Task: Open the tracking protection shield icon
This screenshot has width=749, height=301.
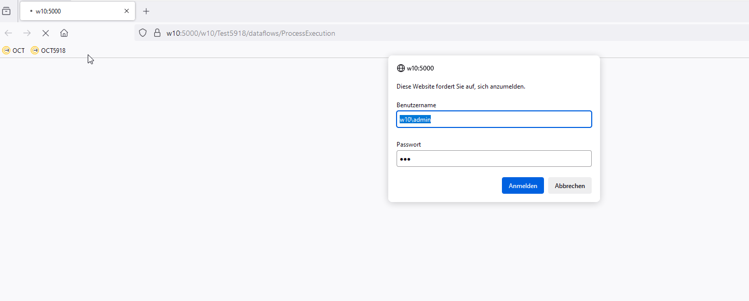Action: pyautogui.click(x=143, y=33)
